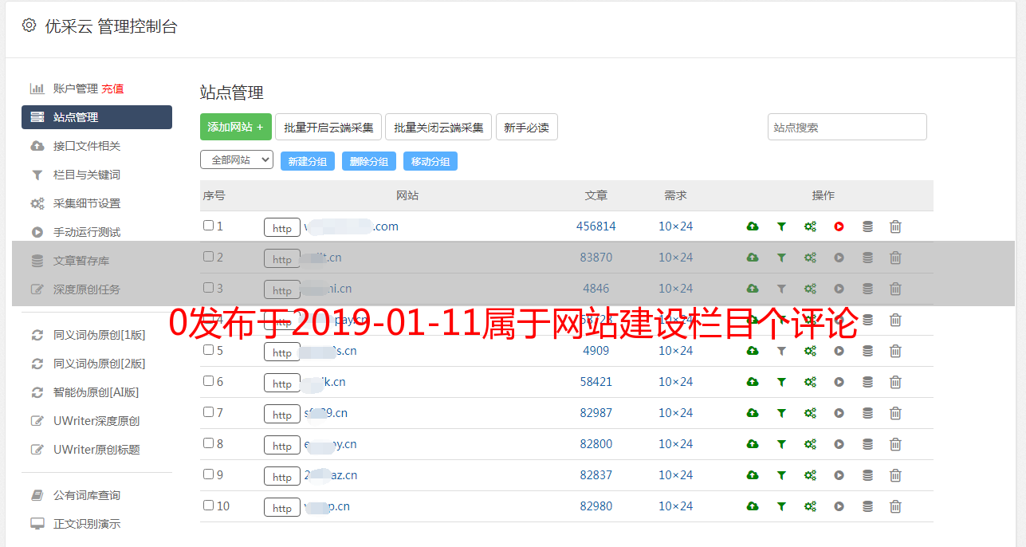Image resolution: width=1026 pixels, height=547 pixels.
Task: Click the http button in row 1
Action: 282,227
